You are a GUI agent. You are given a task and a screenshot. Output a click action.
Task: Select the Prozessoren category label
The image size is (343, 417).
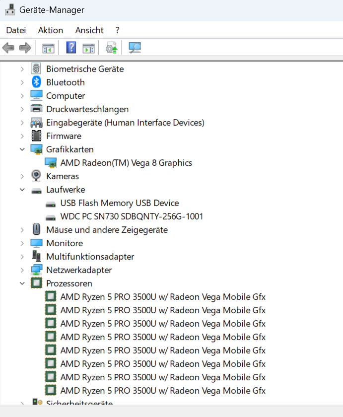[69, 283]
